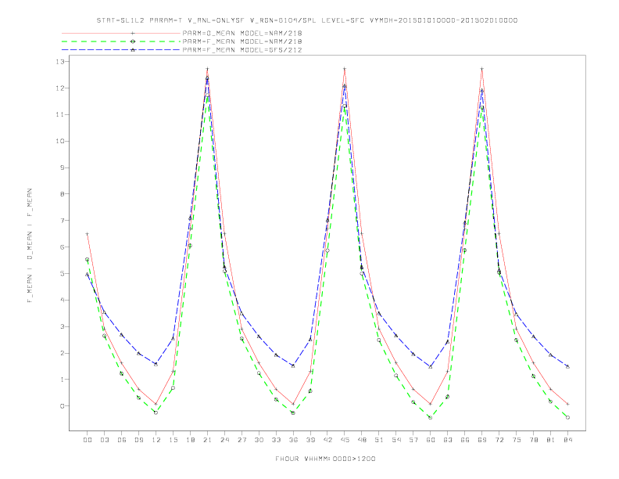Screen dimensions: 619x479
Task: Click y-axis tick label 5
Action: pyautogui.click(x=63, y=273)
